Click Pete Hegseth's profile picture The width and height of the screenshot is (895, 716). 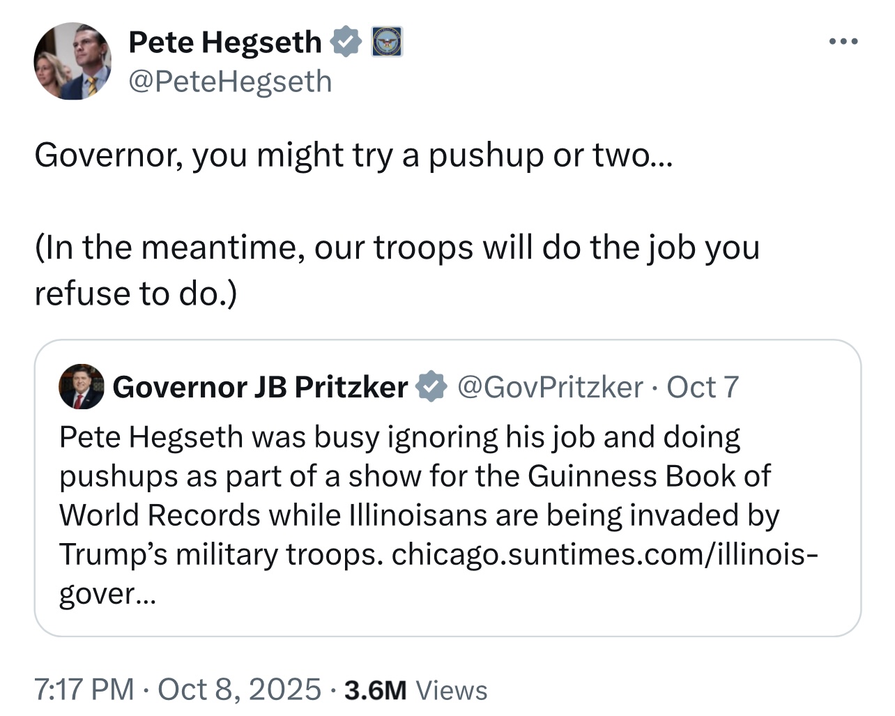coord(72,61)
